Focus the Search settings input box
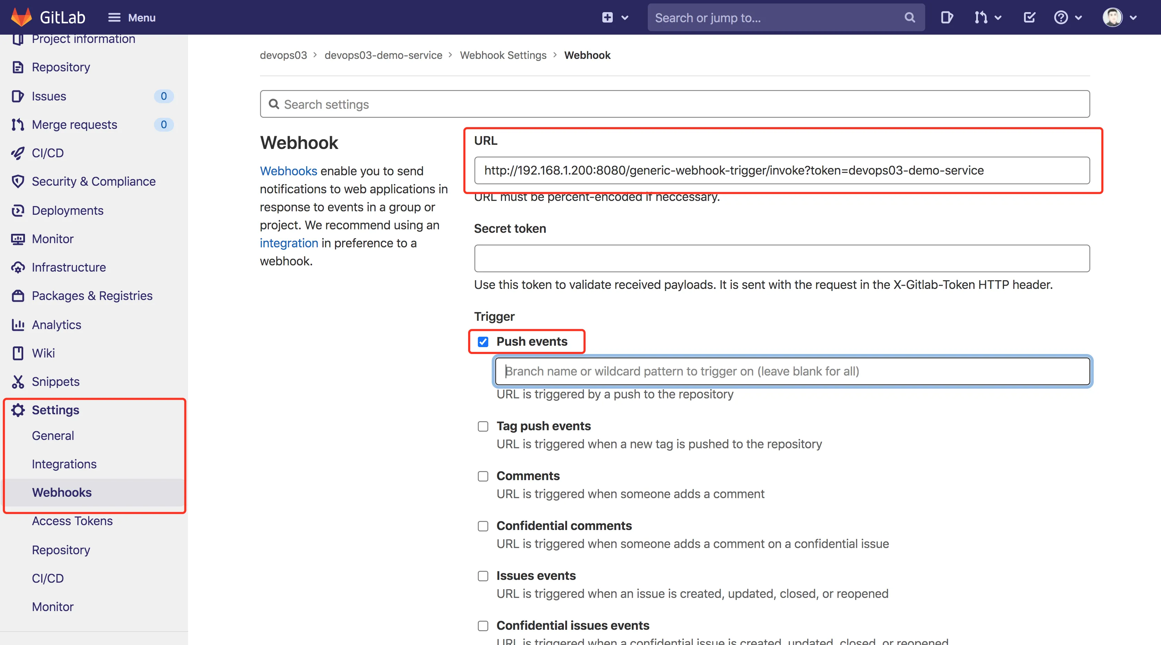Image resolution: width=1161 pixels, height=645 pixels. pyautogui.click(x=675, y=104)
